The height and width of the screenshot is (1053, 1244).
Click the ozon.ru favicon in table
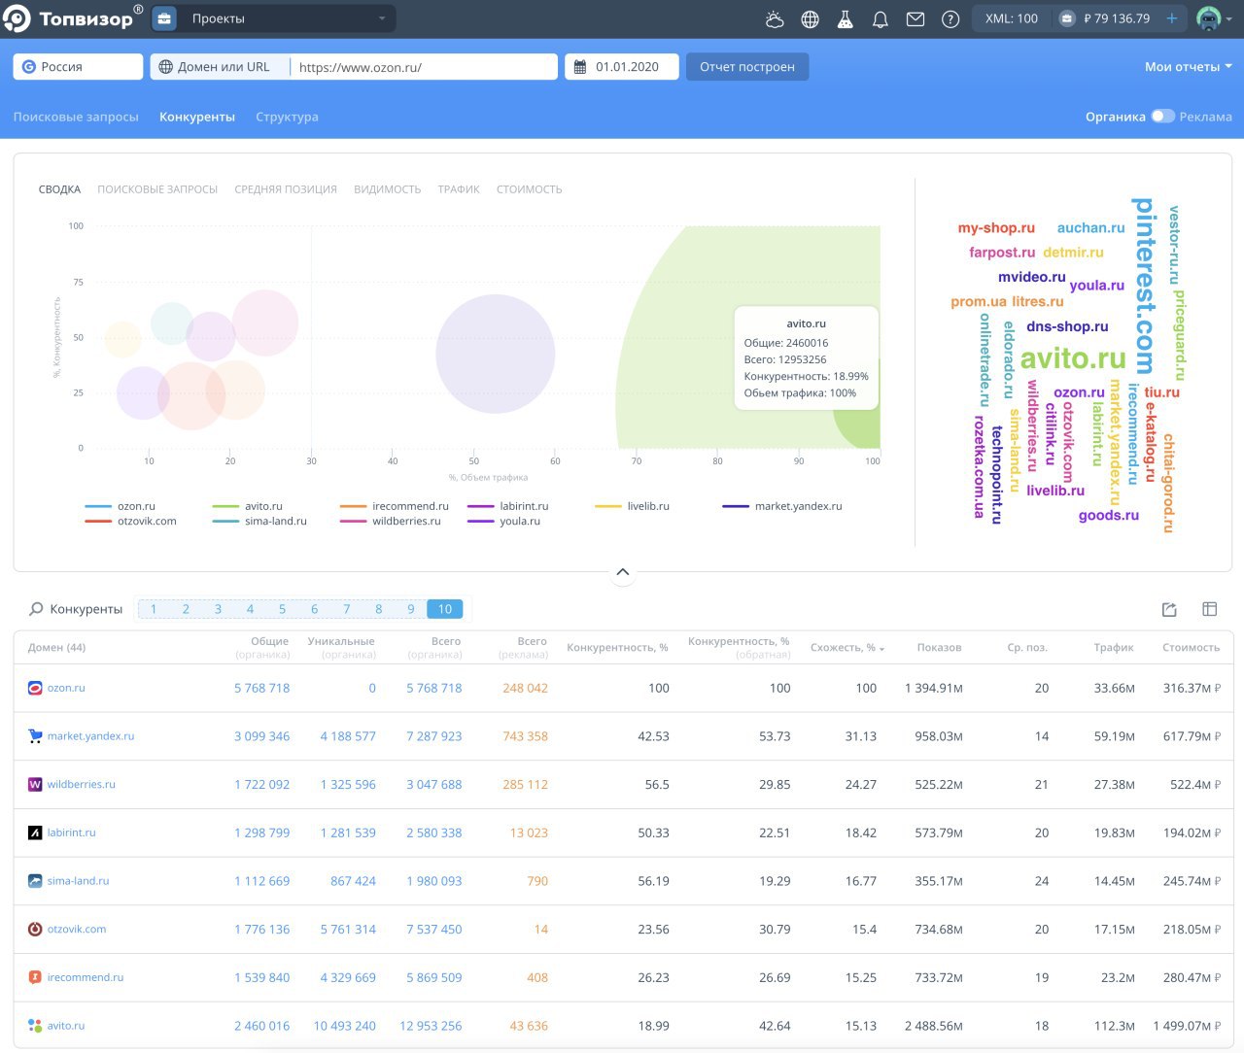pos(35,688)
